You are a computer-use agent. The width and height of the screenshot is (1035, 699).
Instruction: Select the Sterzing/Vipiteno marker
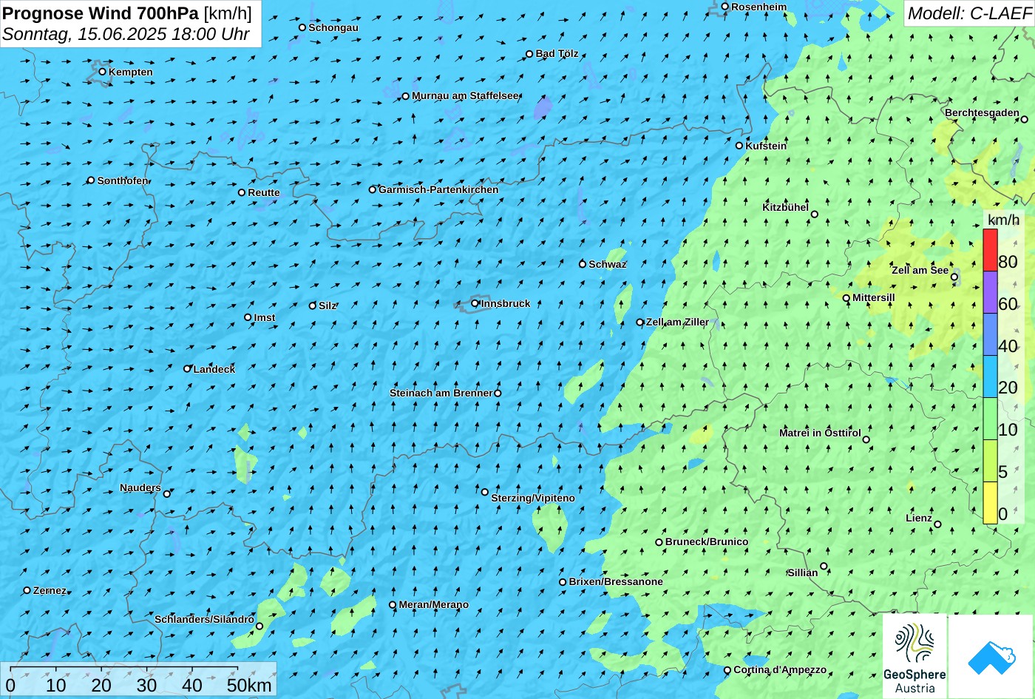pos(485,492)
